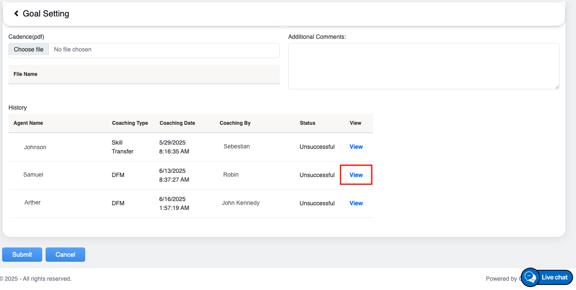576x290 pixels.
Task: Click the Goal Setting page title
Action: tap(46, 13)
